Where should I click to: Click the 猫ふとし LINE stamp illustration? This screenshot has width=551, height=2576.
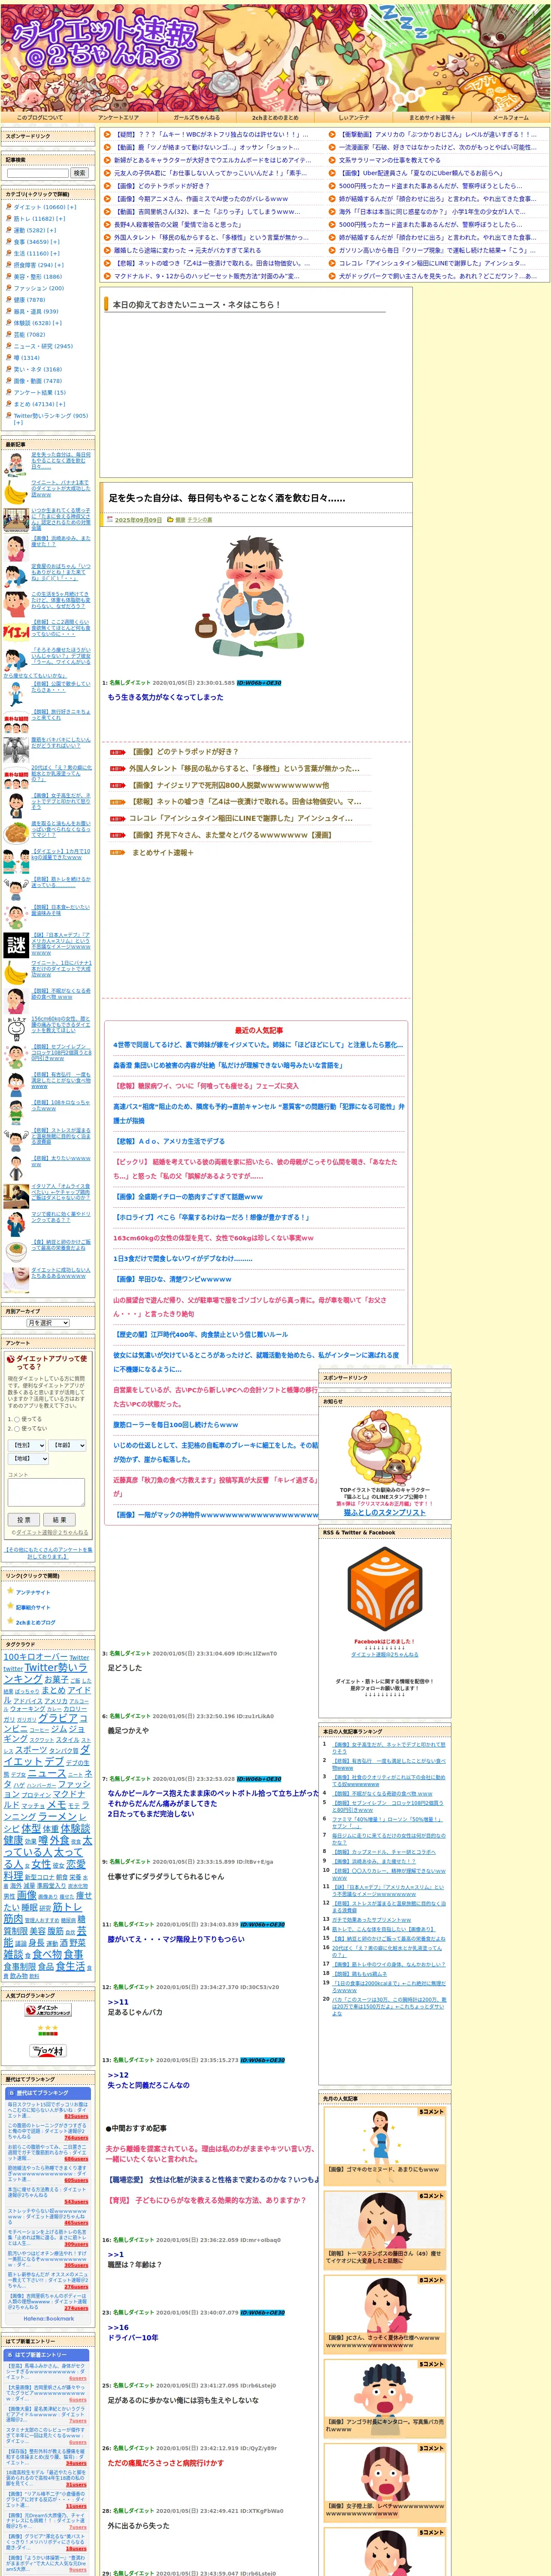click(384, 1449)
